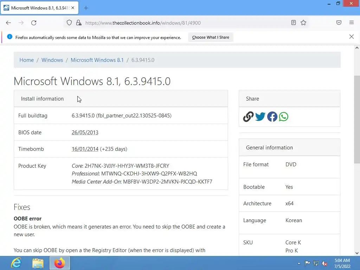The image size is (360, 270).
Task: Click the Firefox taskbar button
Action: click(x=60, y=263)
